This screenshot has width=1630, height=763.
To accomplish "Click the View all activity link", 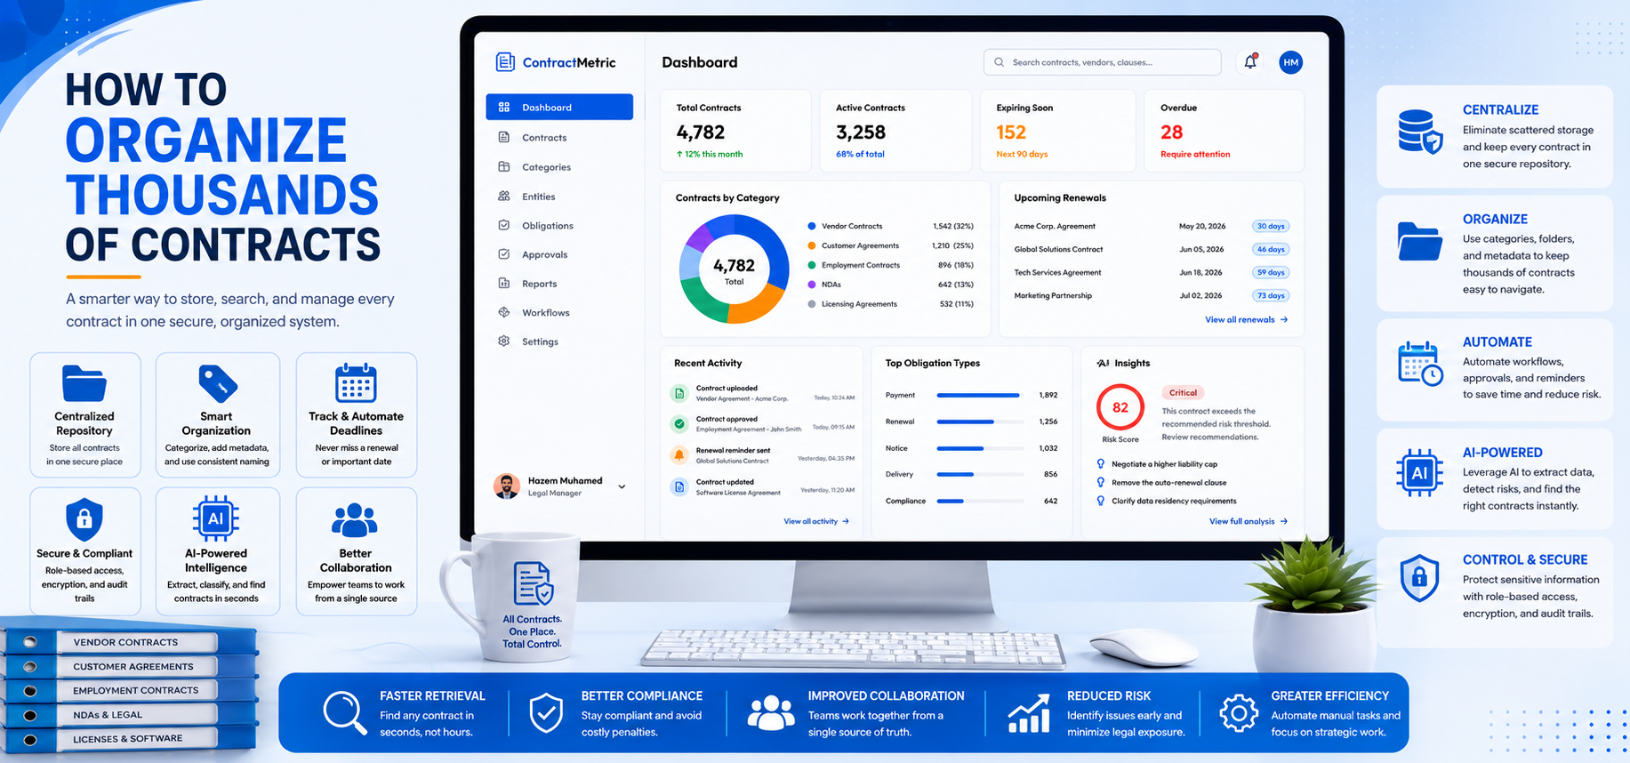I will 815,522.
